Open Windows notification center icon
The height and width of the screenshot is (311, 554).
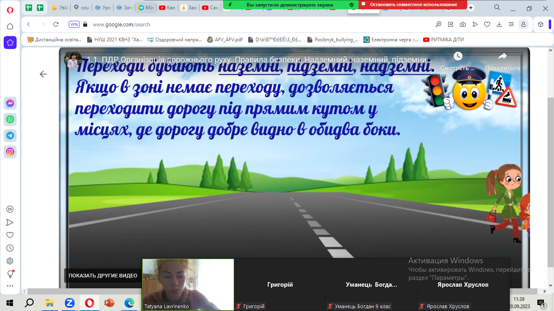coord(541,302)
